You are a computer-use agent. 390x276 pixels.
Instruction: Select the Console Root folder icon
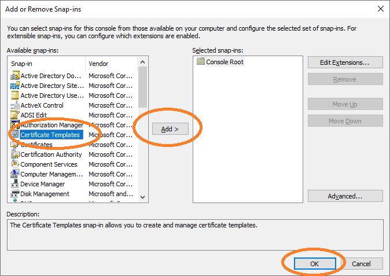pos(201,62)
